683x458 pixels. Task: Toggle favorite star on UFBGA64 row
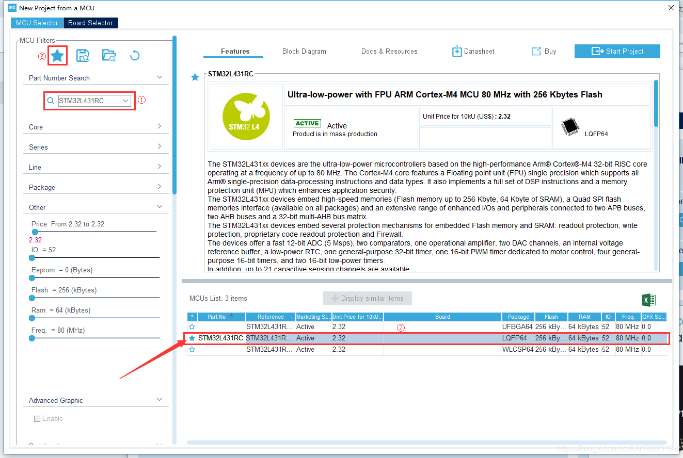click(x=192, y=327)
